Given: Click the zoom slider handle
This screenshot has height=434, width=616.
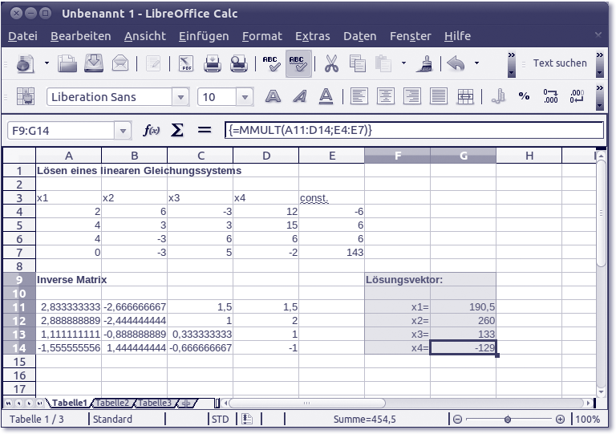Looking at the screenshot, I should [507, 420].
